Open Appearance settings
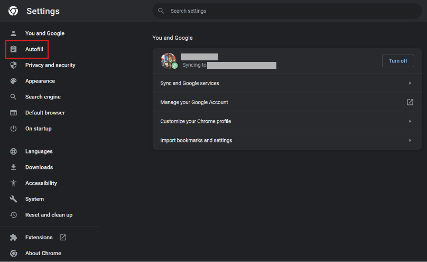This screenshot has height=262, width=427. pyautogui.click(x=40, y=81)
